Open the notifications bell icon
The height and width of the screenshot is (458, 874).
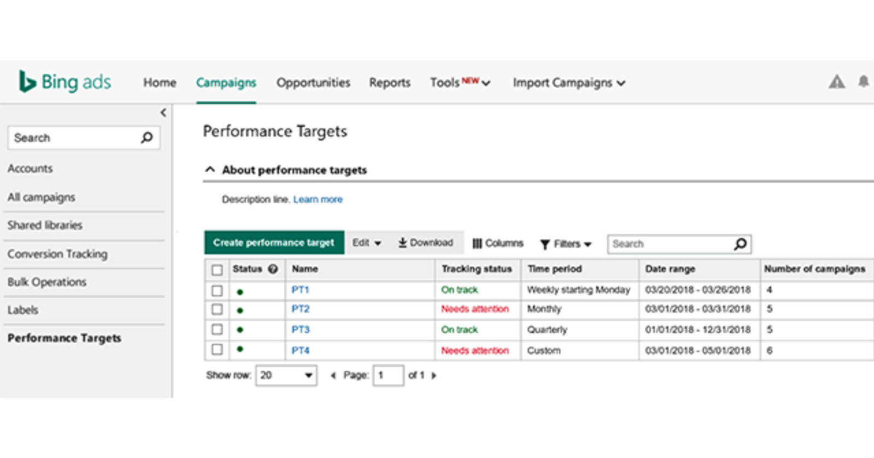coord(864,82)
